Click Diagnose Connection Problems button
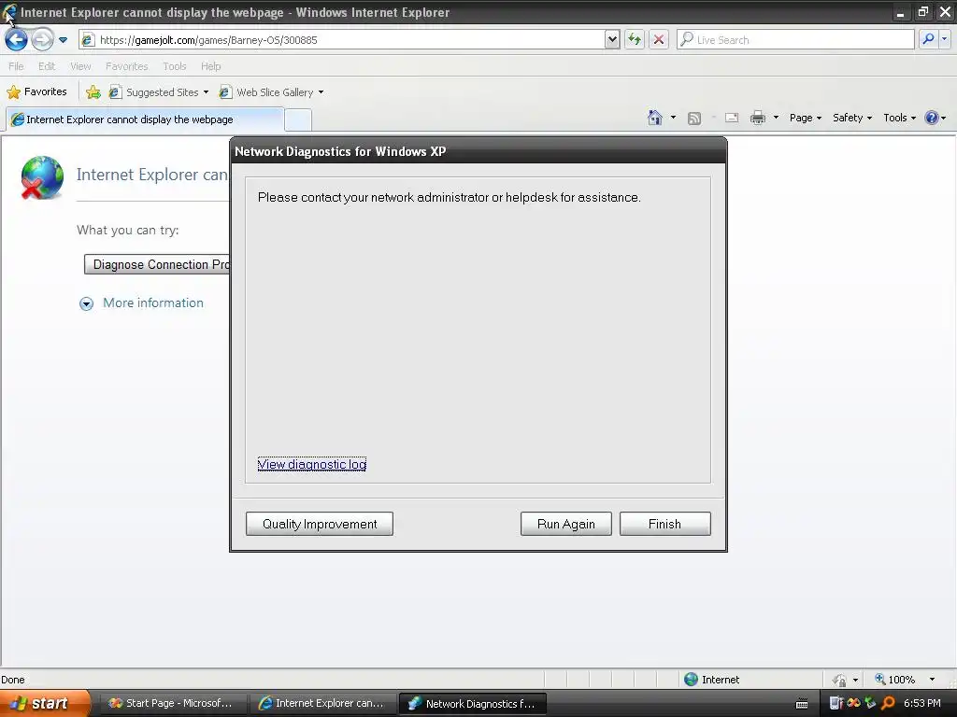The image size is (957, 717). tap(157, 264)
